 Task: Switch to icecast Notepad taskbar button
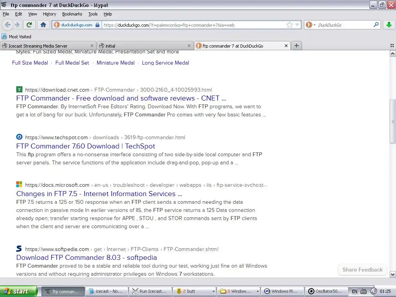coord(107,291)
